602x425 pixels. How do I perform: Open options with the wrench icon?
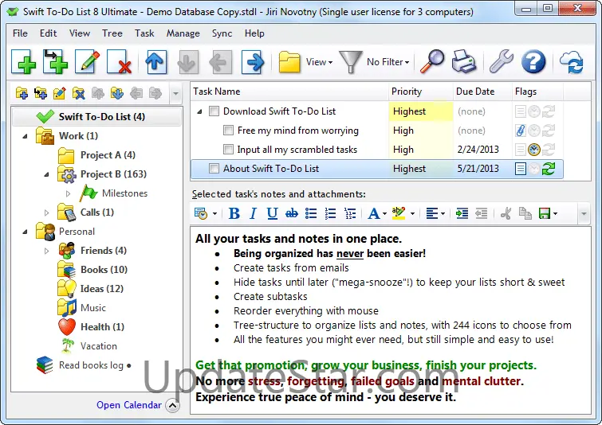click(x=501, y=61)
